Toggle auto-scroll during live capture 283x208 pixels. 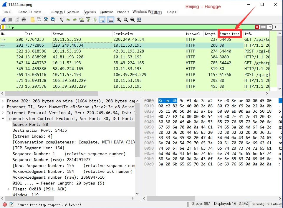(102, 20)
